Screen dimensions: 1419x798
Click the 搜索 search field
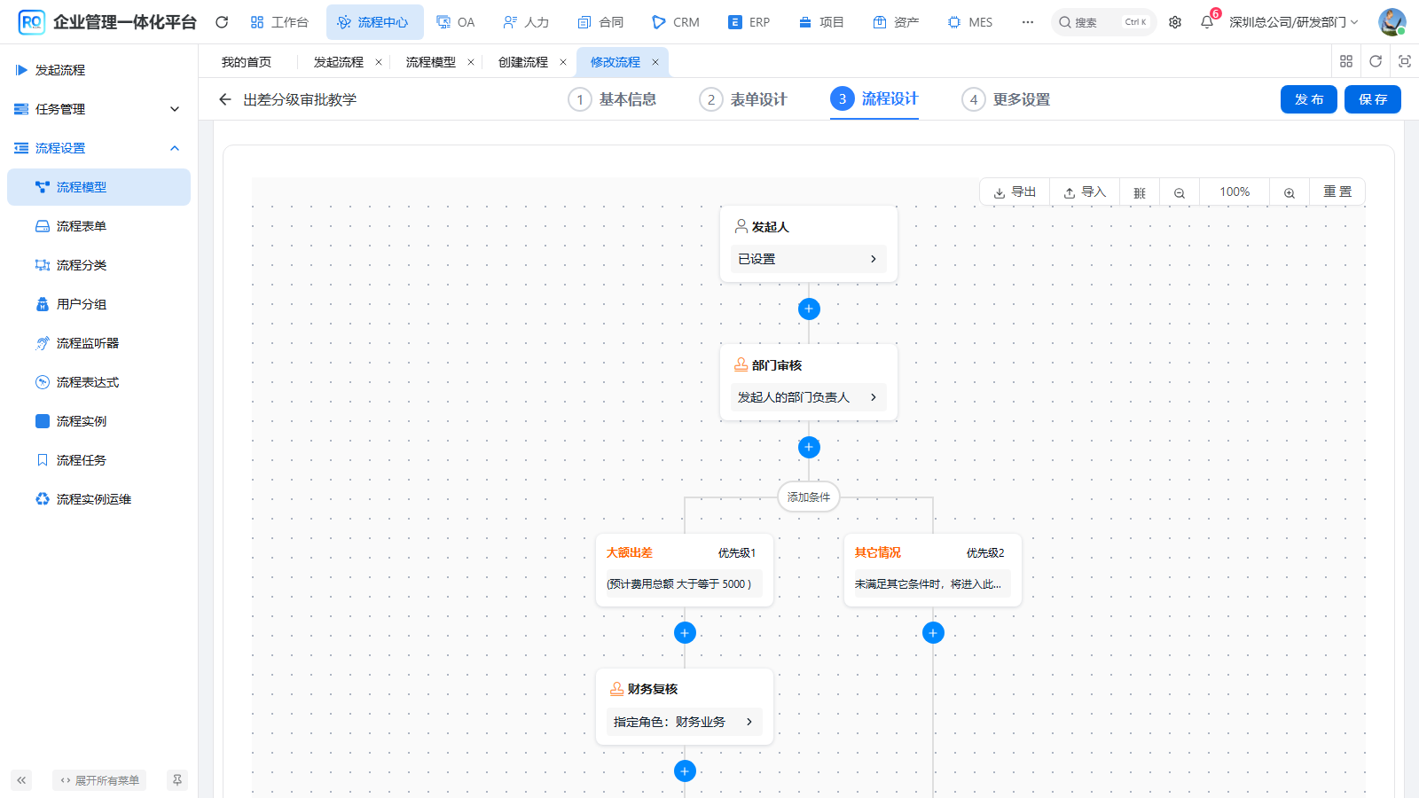(1104, 22)
